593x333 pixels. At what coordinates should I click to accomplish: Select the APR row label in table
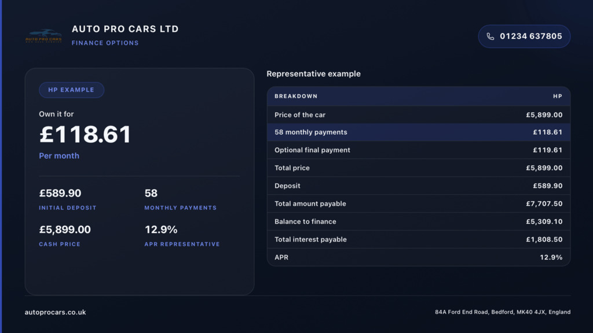click(x=281, y=257)
